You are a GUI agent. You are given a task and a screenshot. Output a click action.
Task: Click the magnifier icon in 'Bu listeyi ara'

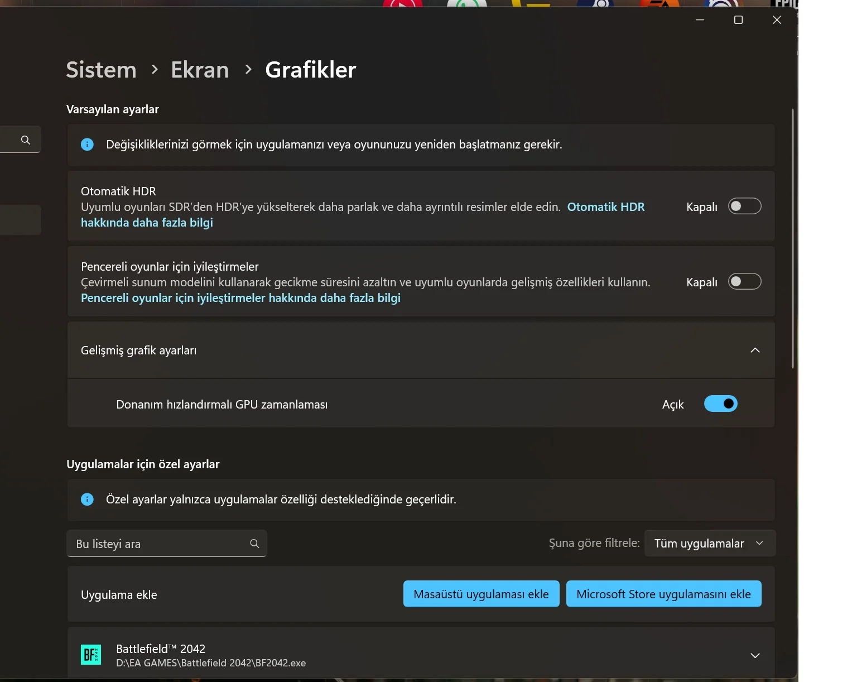[x=254, y=544]
